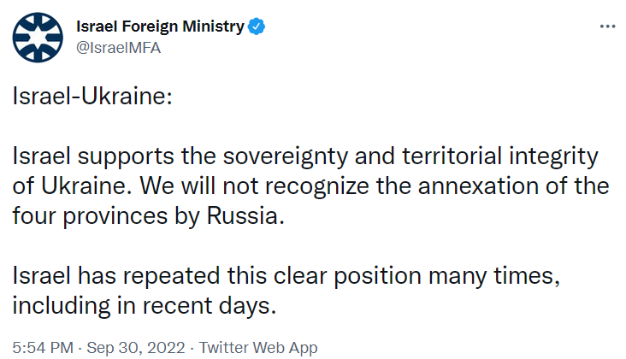Click the "Israel-Ukraine:" heading line

click(x=92, y=97)
